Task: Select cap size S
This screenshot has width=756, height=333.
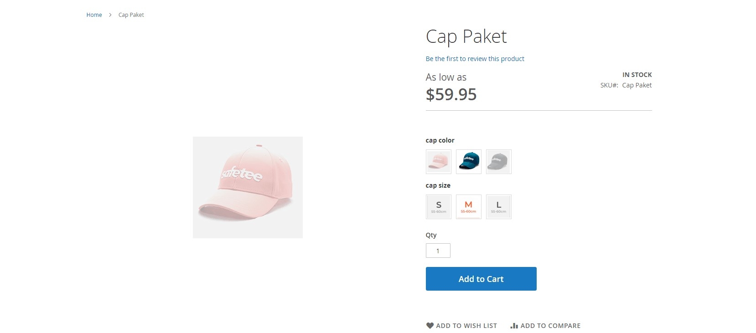Action: (x=438, y=207)
